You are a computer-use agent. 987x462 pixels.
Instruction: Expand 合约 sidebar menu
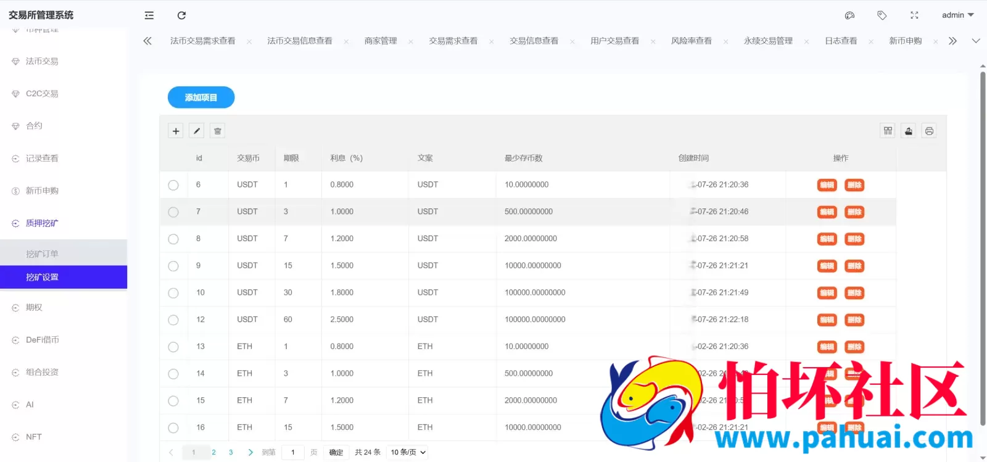(x=64, y=126)
